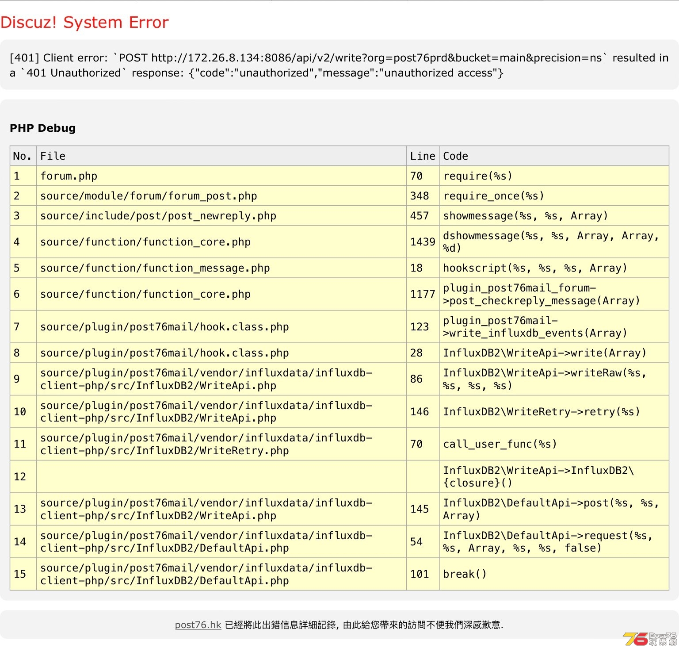The width and height of the screenshot is (679, 648).
Task: Click the 'require_once(%s)' code cell
Action: [x=554, y=196]
